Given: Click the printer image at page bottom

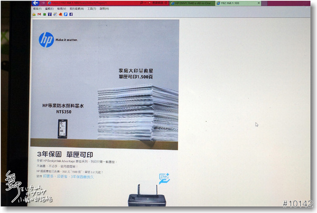Looking at the screenshot, I should pos(147,195).
